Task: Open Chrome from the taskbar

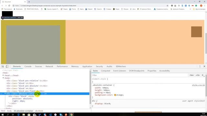Action: (x=71, y=115)
